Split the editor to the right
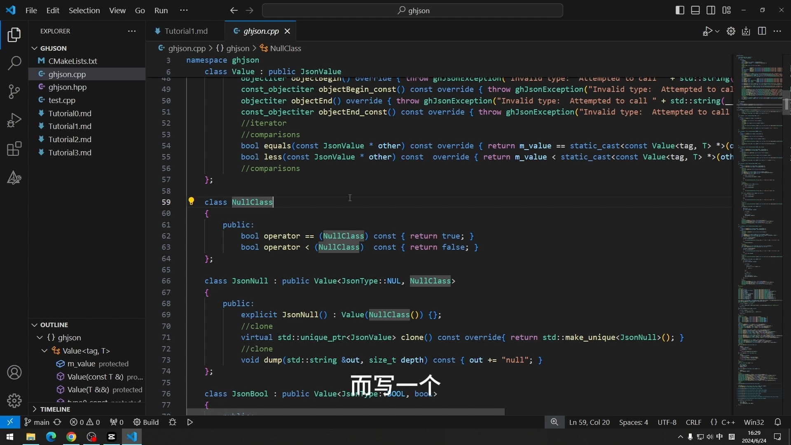The image size is (791, 445). tap(762, 31)
